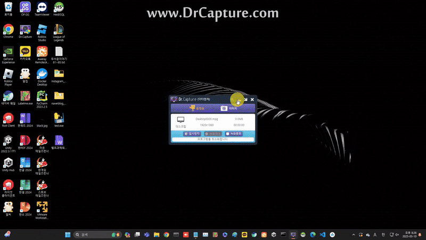Click the 1920x1080 resolution text
426x240 pixels.
[x=207, y=125]
